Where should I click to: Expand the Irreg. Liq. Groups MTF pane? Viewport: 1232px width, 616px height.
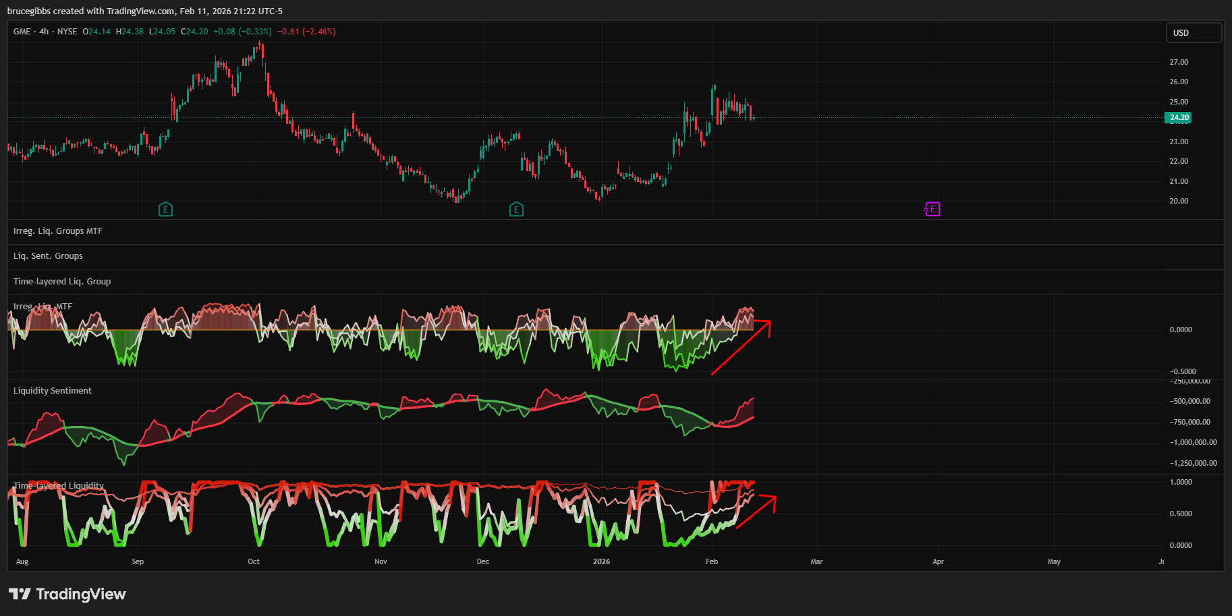point(58,231)
